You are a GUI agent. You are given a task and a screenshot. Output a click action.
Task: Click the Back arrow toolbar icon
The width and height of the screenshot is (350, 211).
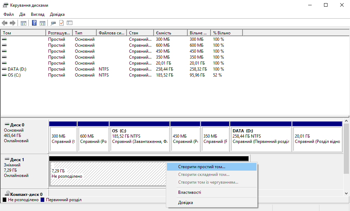[x=5, y=23]
